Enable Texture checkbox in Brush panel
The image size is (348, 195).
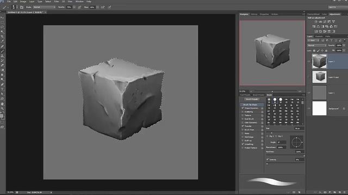click(x=243, y=115)
